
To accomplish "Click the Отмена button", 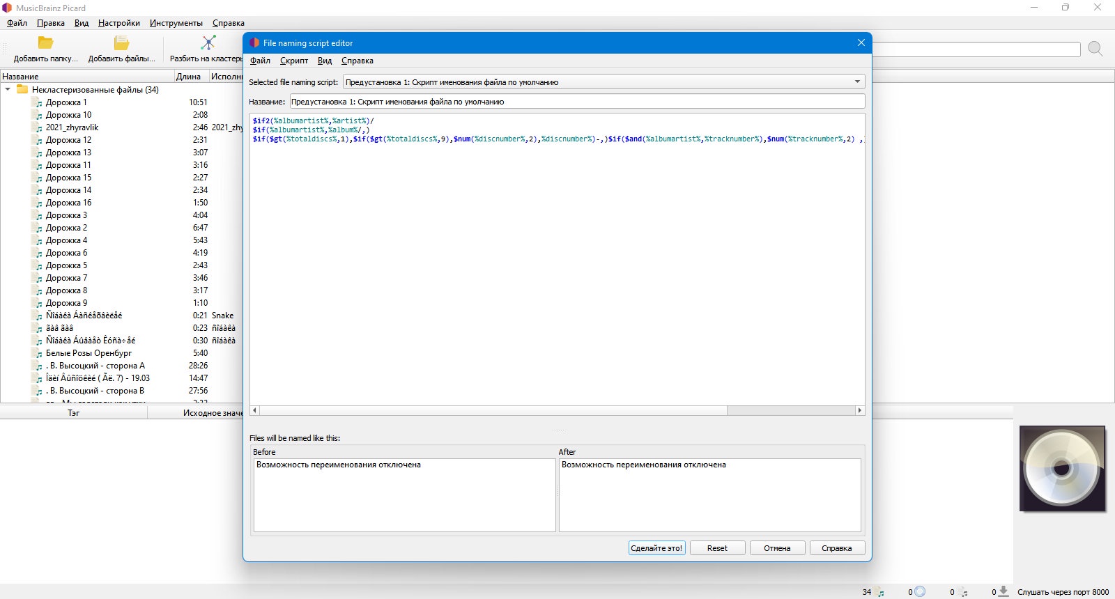I will [777, 548].
